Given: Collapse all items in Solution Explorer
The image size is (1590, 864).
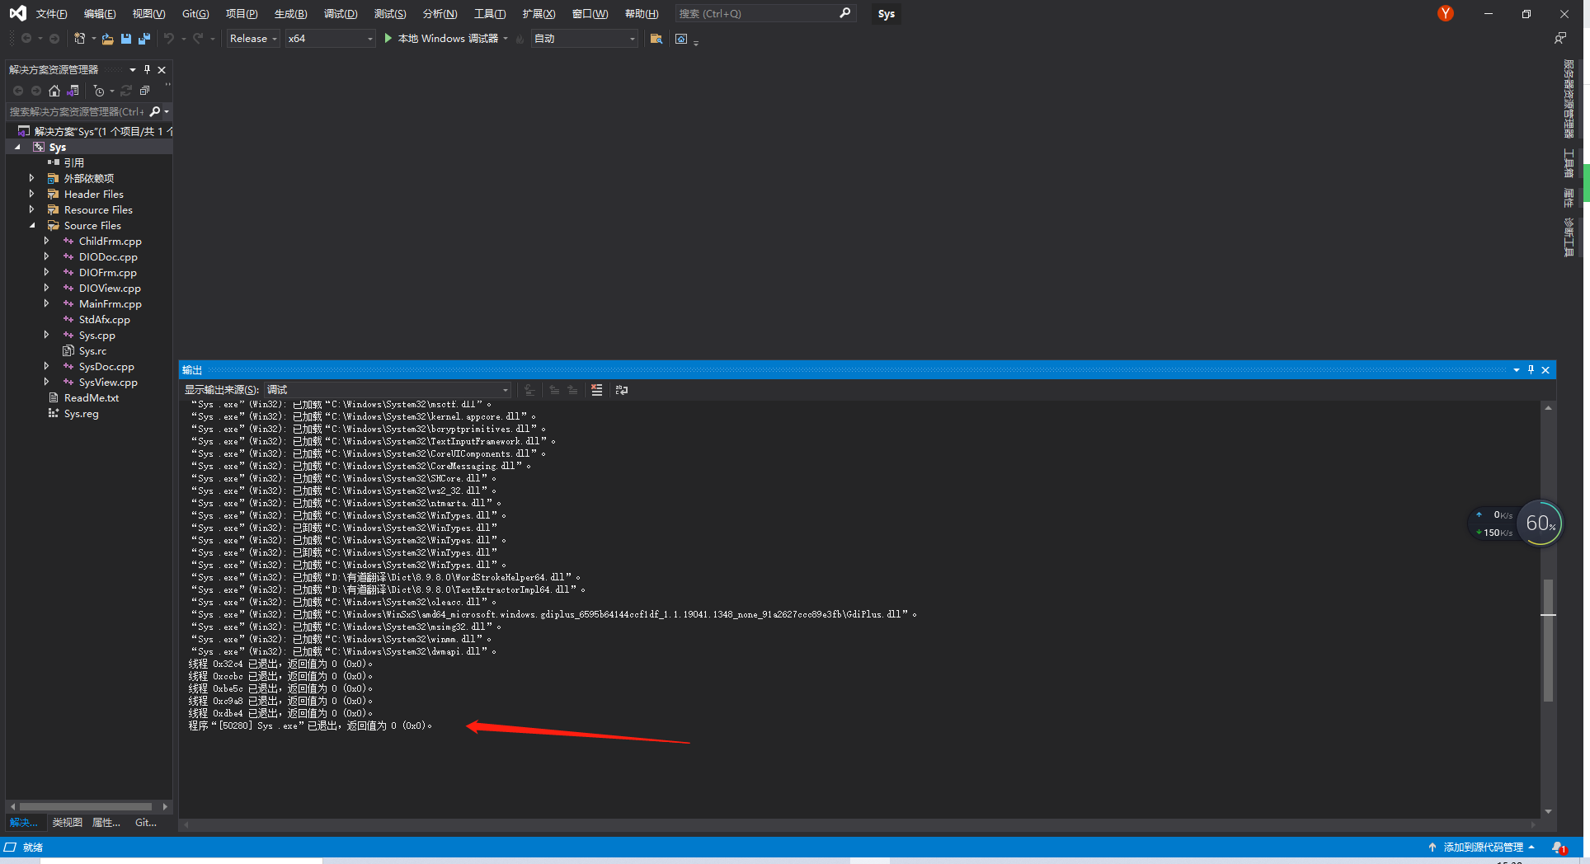Looking at the screenshot, I should [145, 91].
